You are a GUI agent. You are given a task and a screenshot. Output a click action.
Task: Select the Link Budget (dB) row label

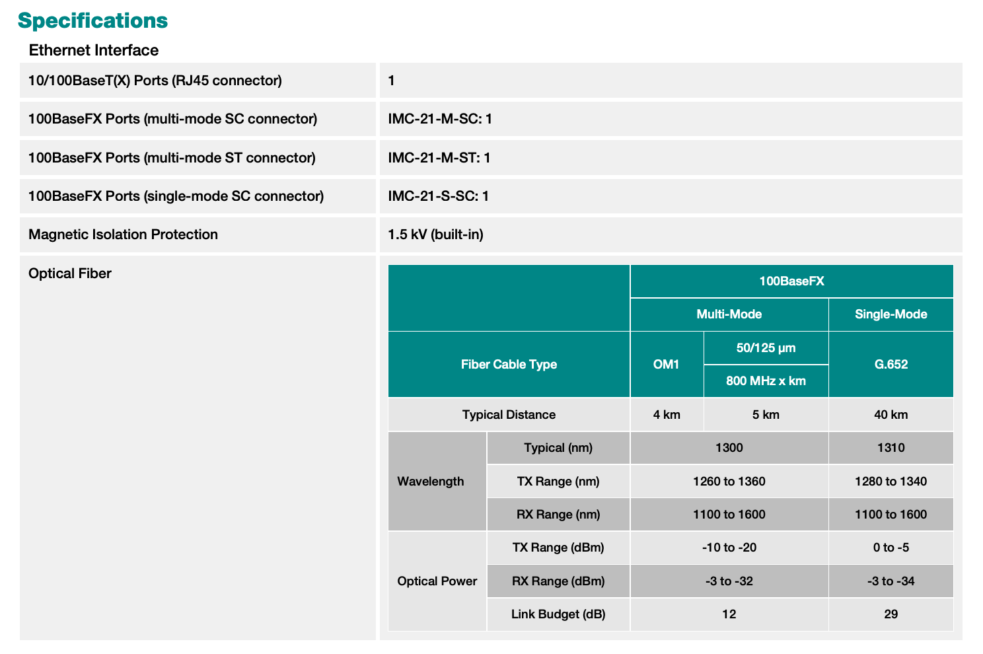(x=558, y=614)
